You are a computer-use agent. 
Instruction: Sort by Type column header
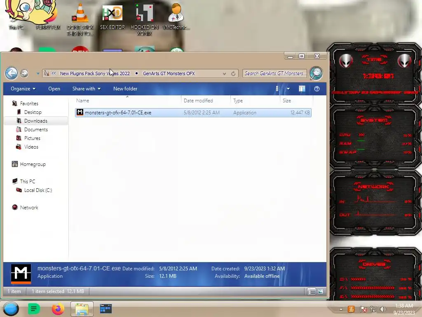pos(255,101)
